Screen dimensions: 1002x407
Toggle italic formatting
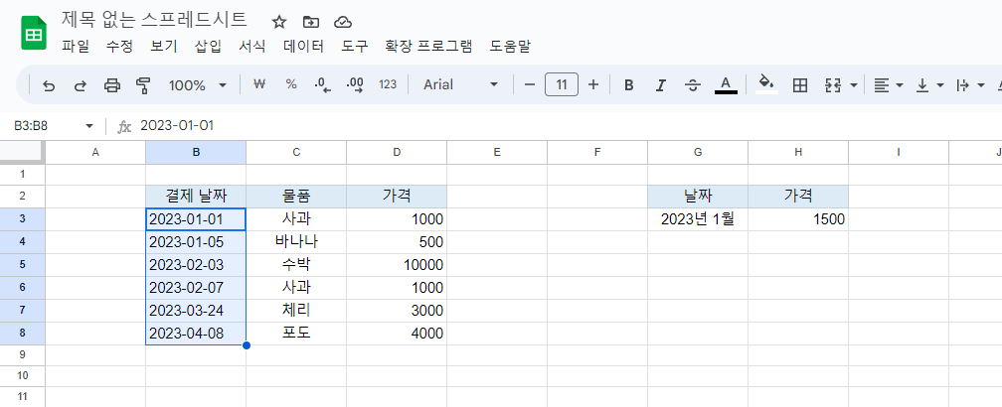pos(661,84)
